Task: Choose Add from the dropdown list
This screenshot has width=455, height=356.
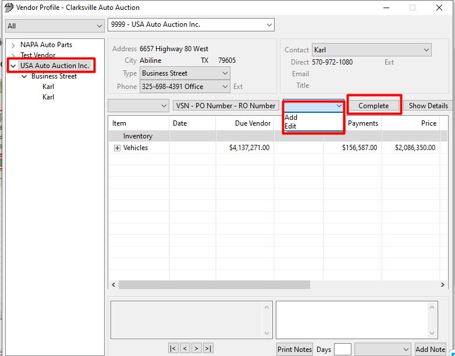Action: click(x=291, y=118)
